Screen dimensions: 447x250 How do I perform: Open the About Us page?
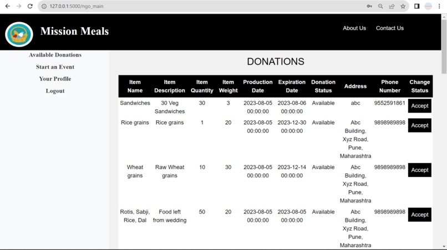point(354,28)
